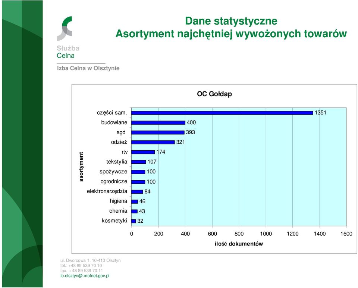This screenshot has width=358, height=288.
Task: Click the 'budowlane' category label
Action: coord(114,122)
